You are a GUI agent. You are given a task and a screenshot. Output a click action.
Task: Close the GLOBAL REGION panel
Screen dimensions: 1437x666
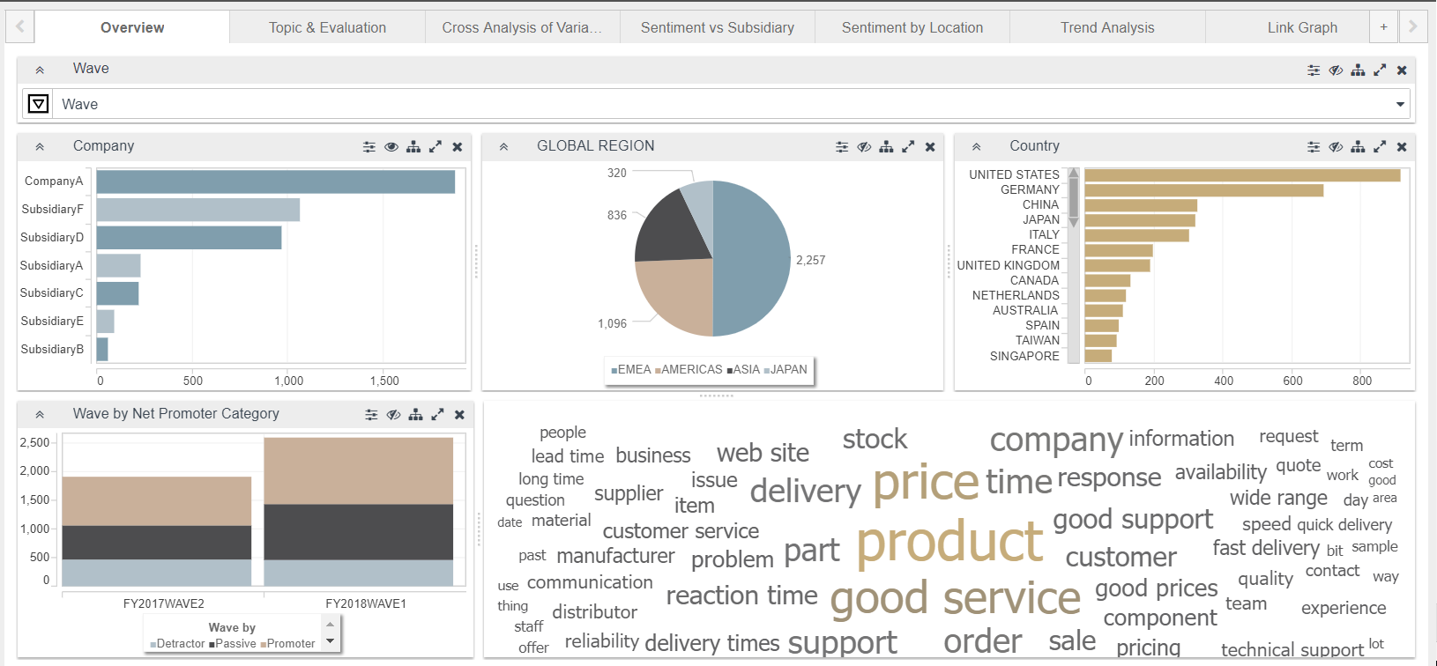930,147
